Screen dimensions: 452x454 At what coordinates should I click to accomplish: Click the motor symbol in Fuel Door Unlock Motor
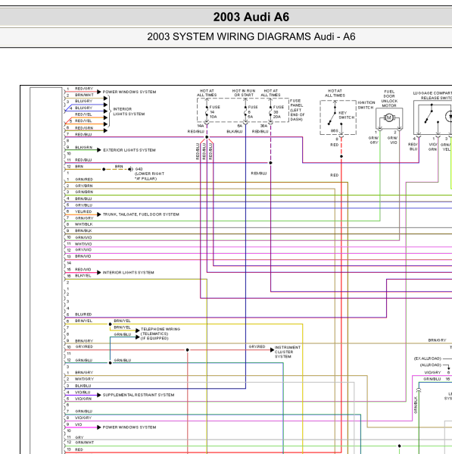[x=388, y=117]
